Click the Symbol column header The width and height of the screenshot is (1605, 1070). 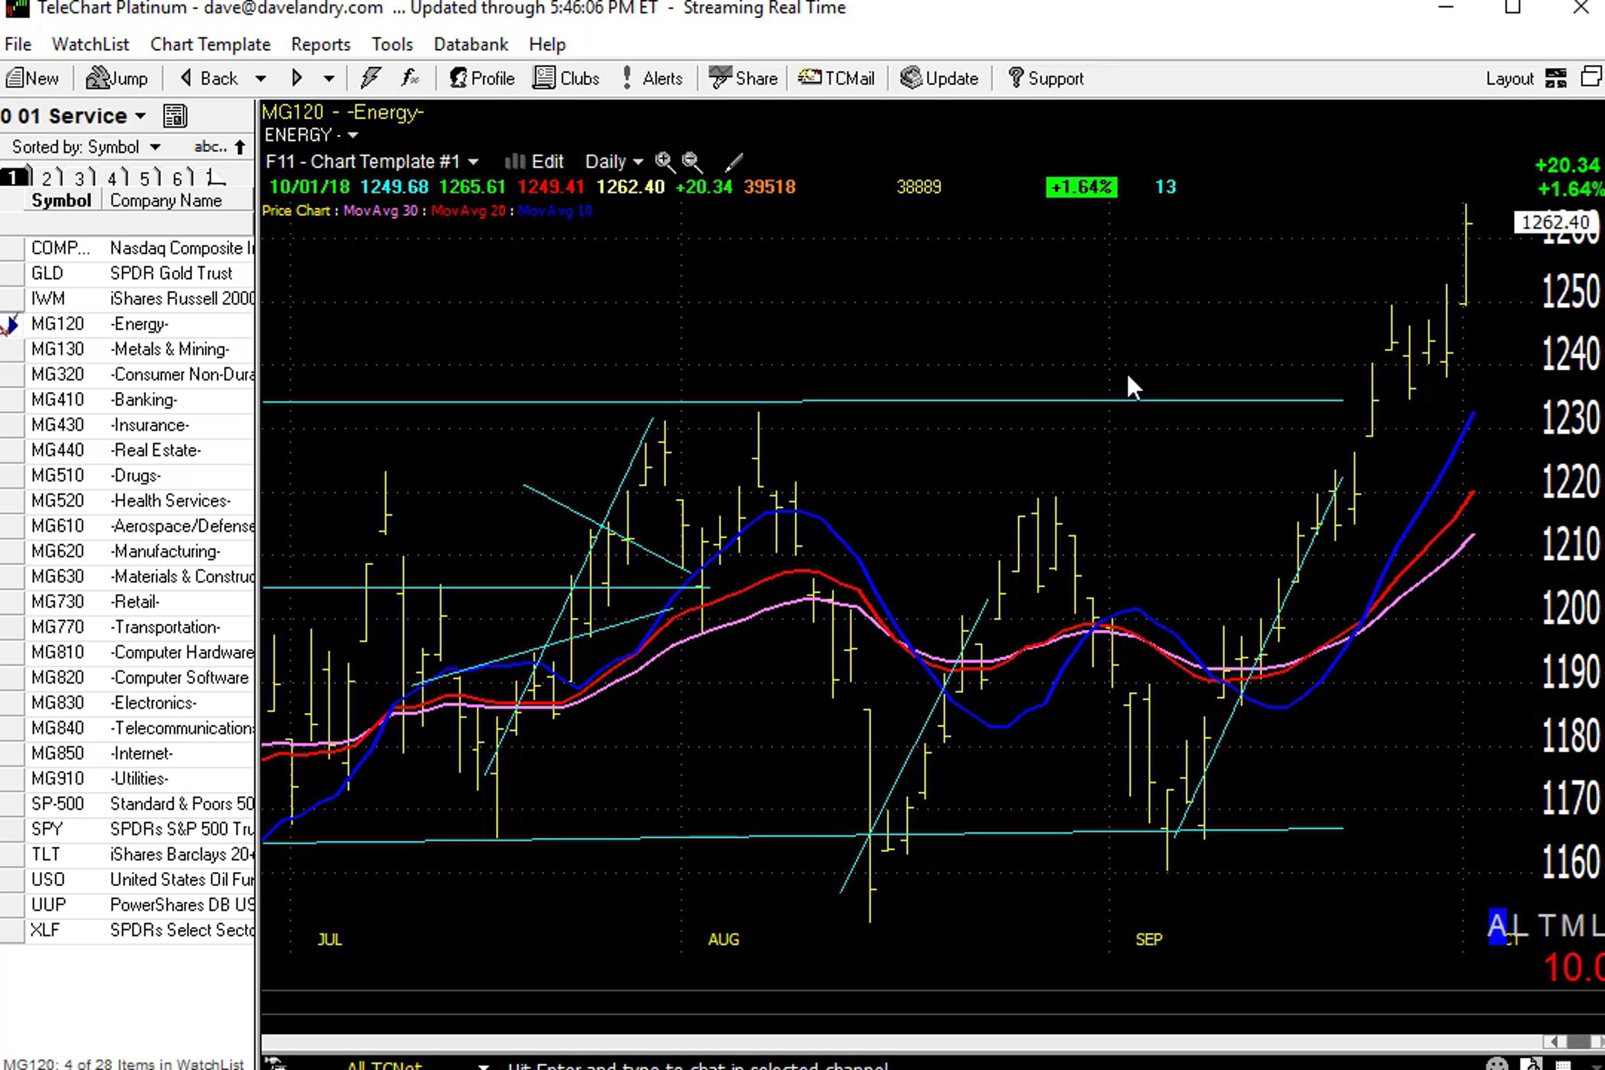point(62,201)
